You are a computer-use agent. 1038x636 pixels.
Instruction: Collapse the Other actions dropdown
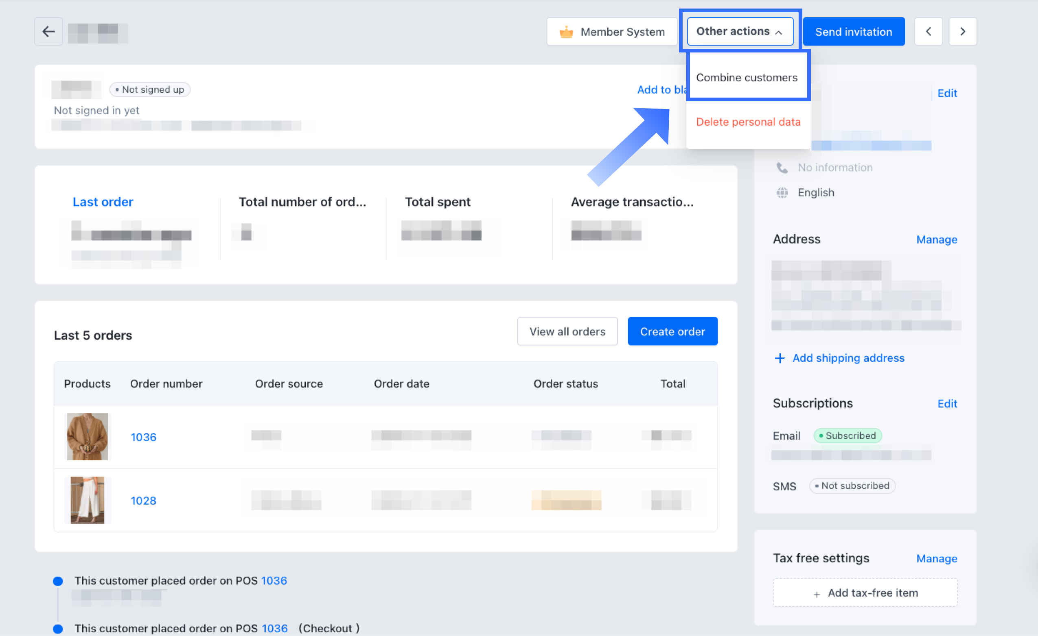coord(740,32)
